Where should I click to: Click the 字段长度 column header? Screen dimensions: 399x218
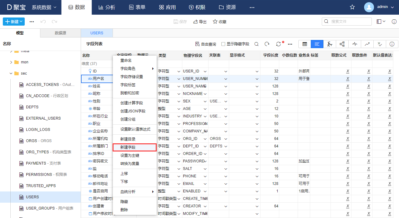tap(271, 55)
